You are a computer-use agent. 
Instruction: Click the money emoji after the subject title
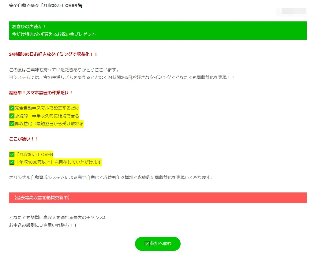pyautogui.click(x=81, y=6)
